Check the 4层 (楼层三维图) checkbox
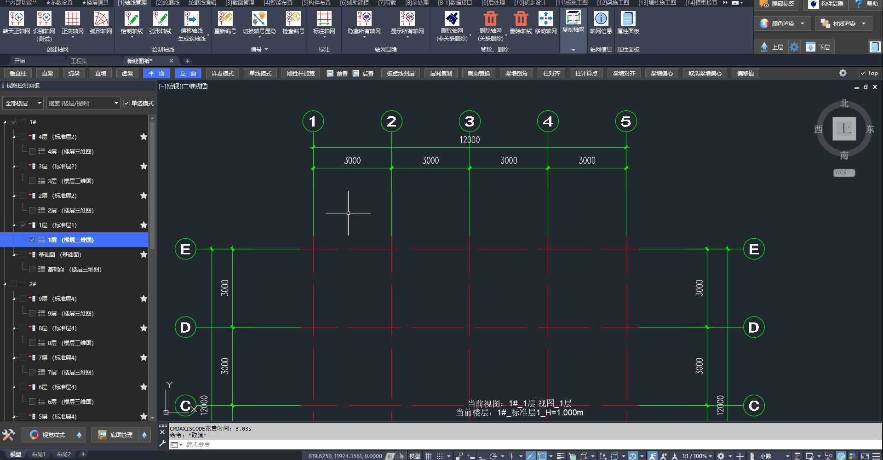The width and height of the screenshot is (883, 460). click(x=32, y=151)
